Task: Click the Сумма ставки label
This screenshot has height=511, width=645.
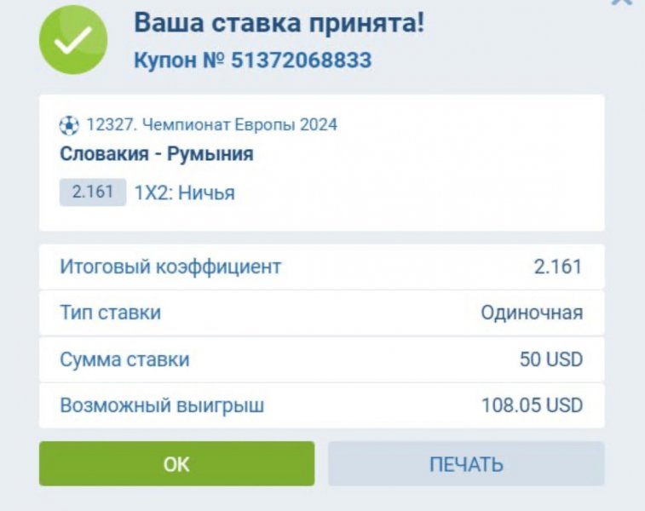Action: 124,359
